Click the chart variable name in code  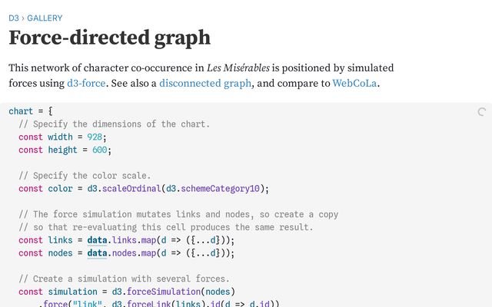click(21, 111)
